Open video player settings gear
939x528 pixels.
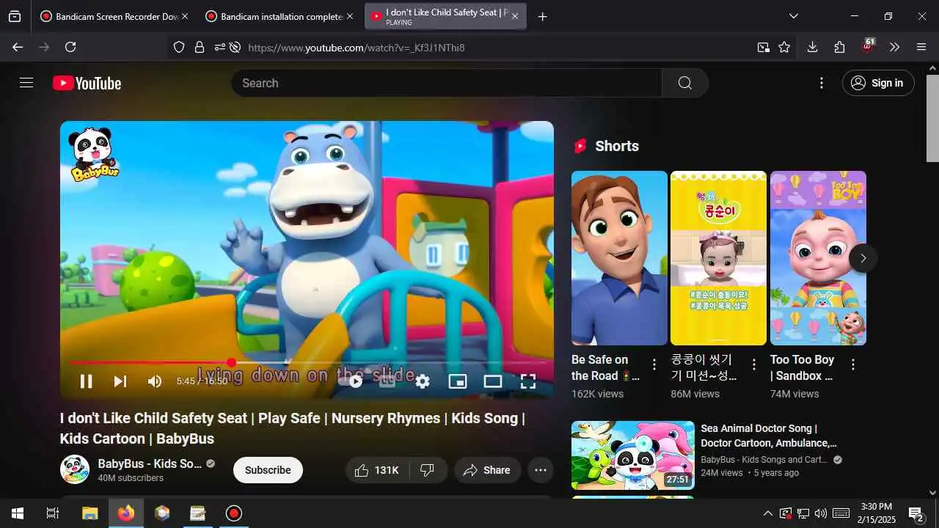pos(423,381)
